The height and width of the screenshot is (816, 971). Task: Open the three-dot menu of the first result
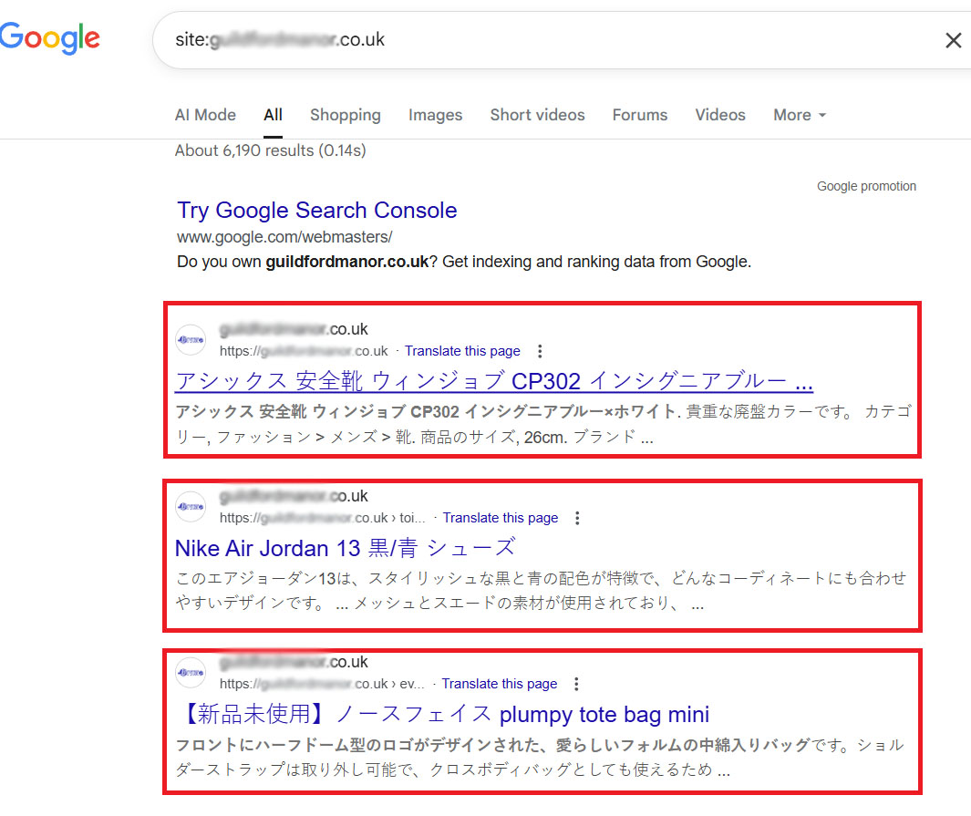[x=541, y=350]
